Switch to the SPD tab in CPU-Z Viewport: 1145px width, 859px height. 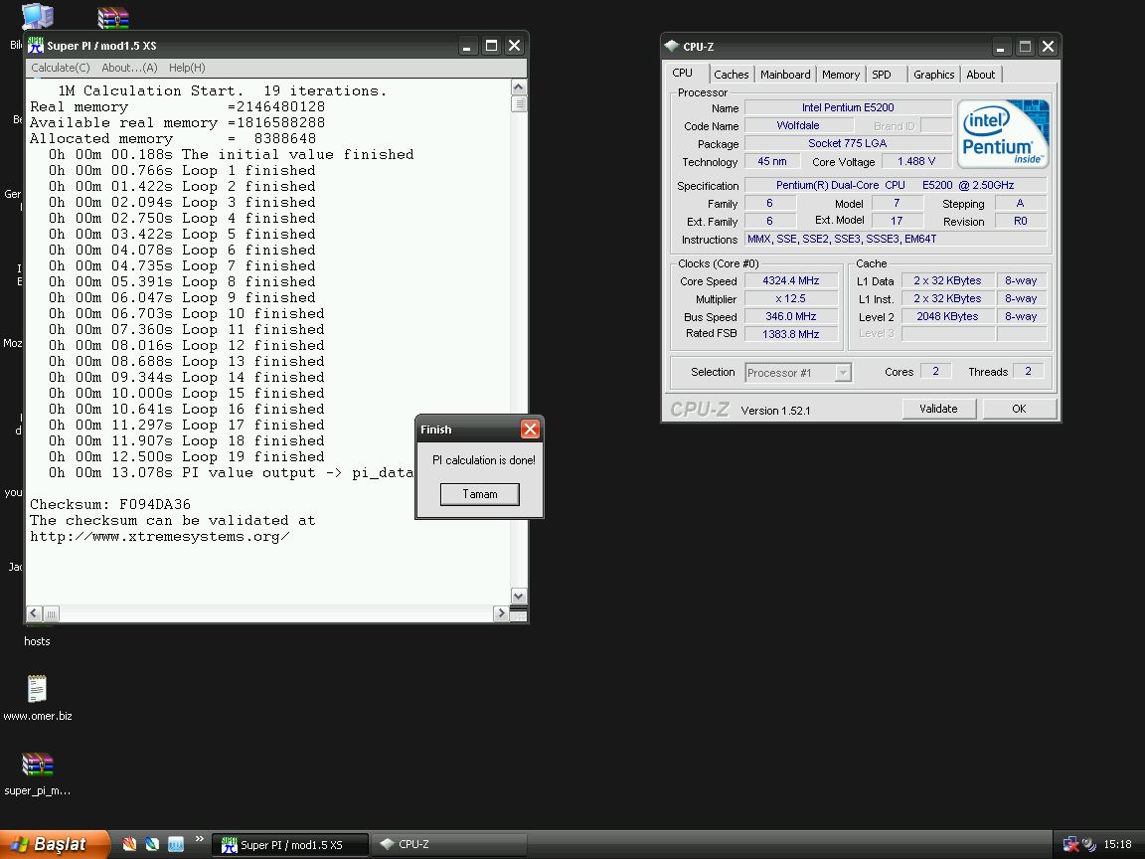point(882,75)
